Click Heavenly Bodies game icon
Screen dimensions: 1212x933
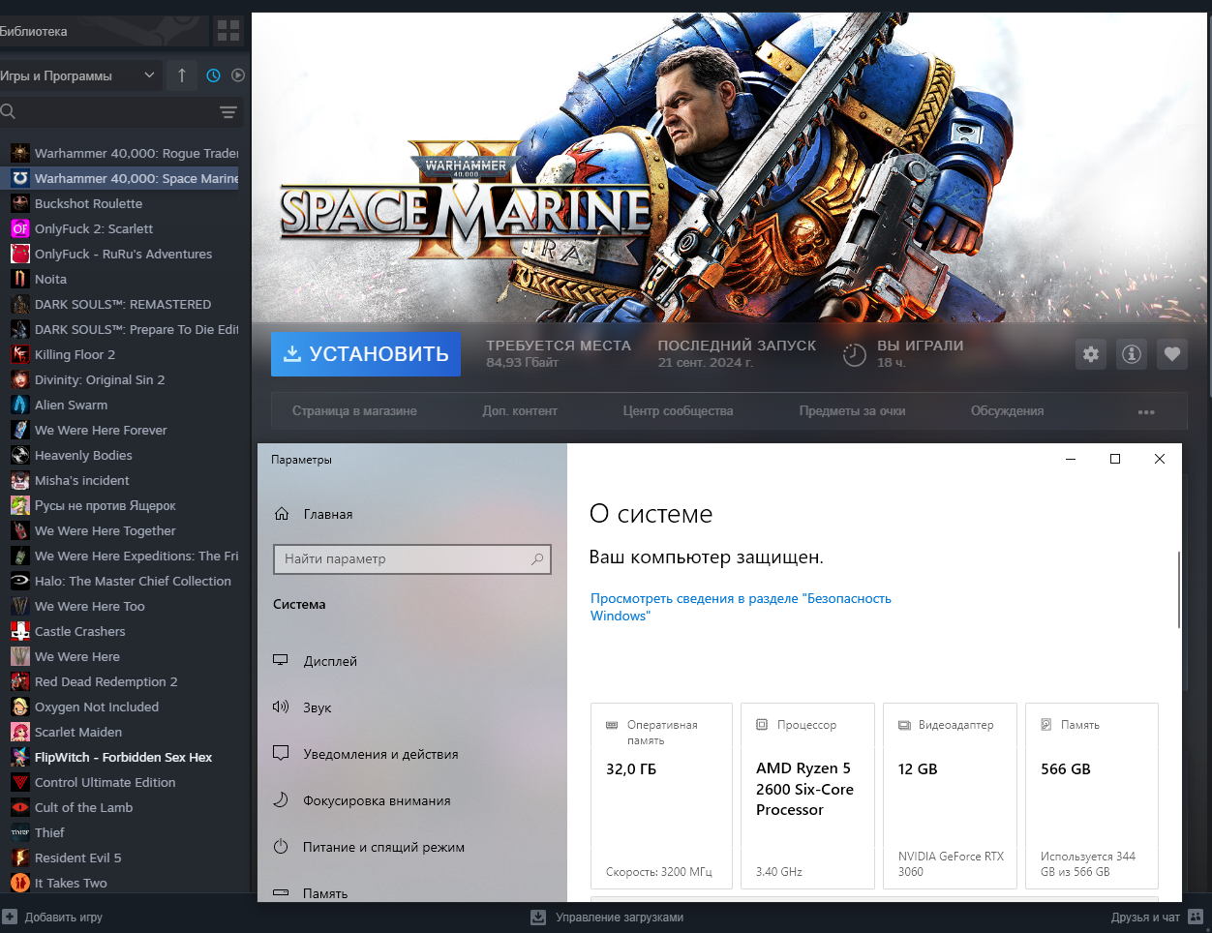point(20,455)
